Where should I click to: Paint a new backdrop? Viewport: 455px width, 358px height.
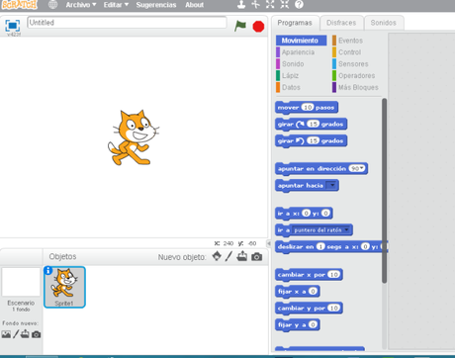pos(16,334)
